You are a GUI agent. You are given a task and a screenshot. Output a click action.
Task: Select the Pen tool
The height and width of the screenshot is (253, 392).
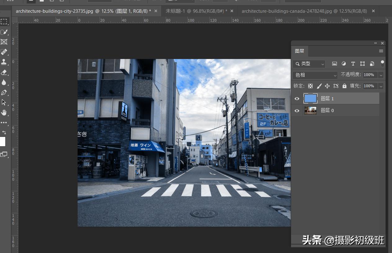coord(4,92)
